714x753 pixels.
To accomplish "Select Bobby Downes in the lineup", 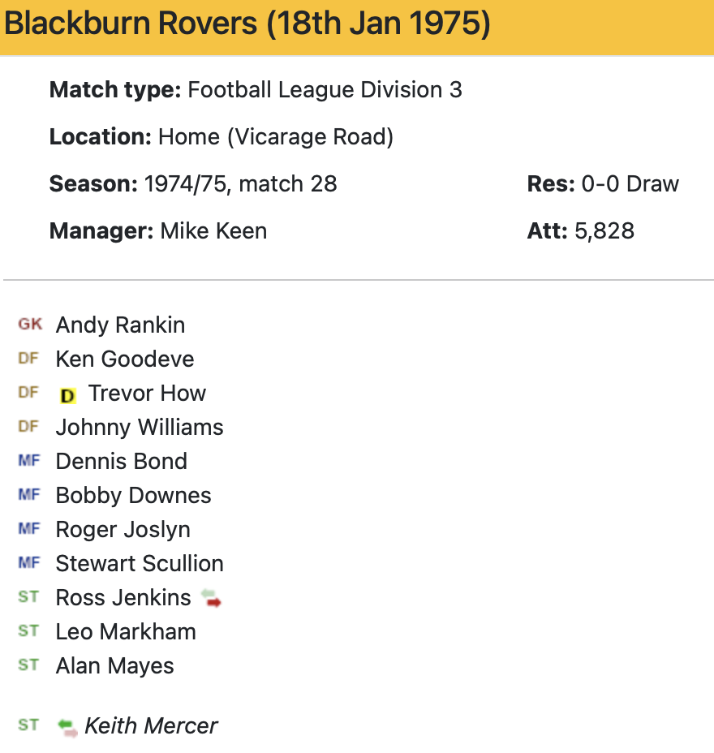I will coord(133,496).
